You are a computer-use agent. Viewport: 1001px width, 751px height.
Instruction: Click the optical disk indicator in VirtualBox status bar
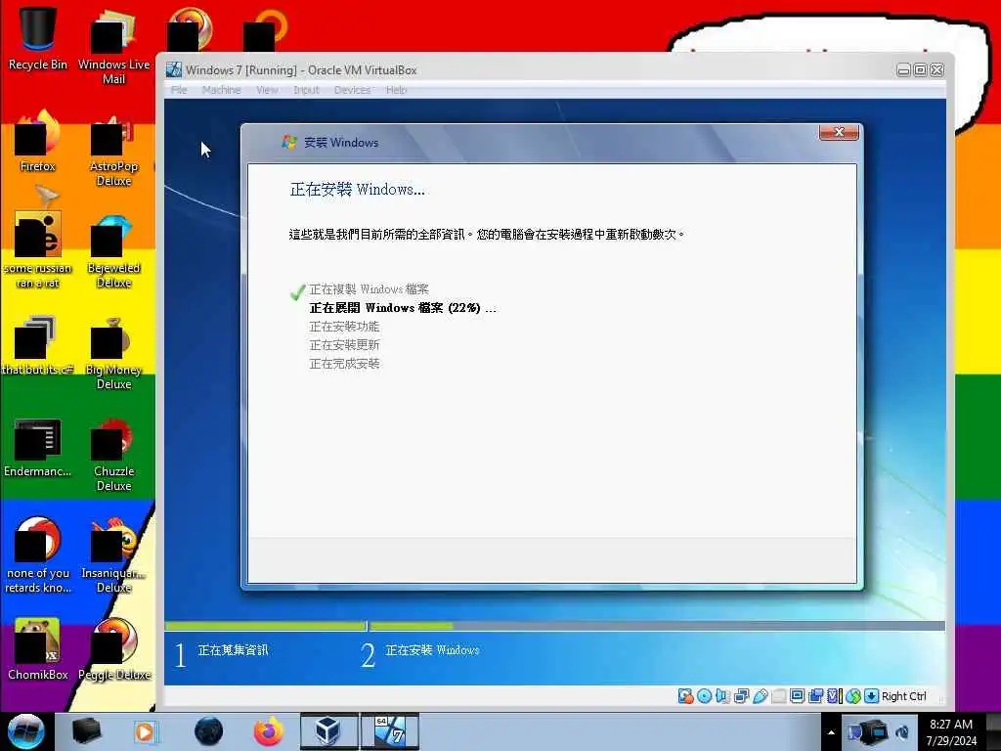click(x=704, y=696)
